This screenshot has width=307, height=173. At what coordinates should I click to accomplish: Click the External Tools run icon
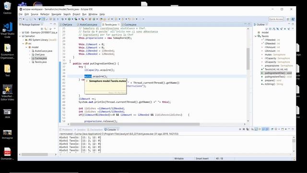pyautogui.click(x=83, y=19)
